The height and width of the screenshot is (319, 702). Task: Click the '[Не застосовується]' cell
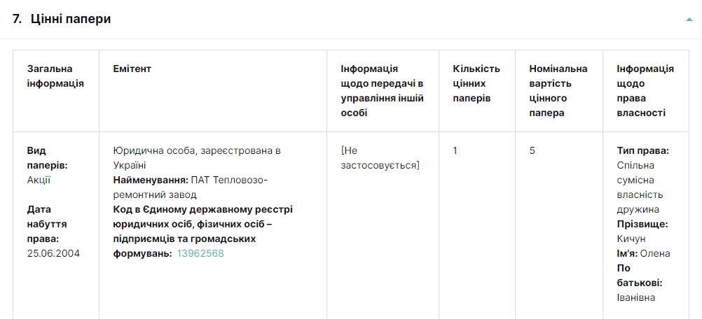380,157
